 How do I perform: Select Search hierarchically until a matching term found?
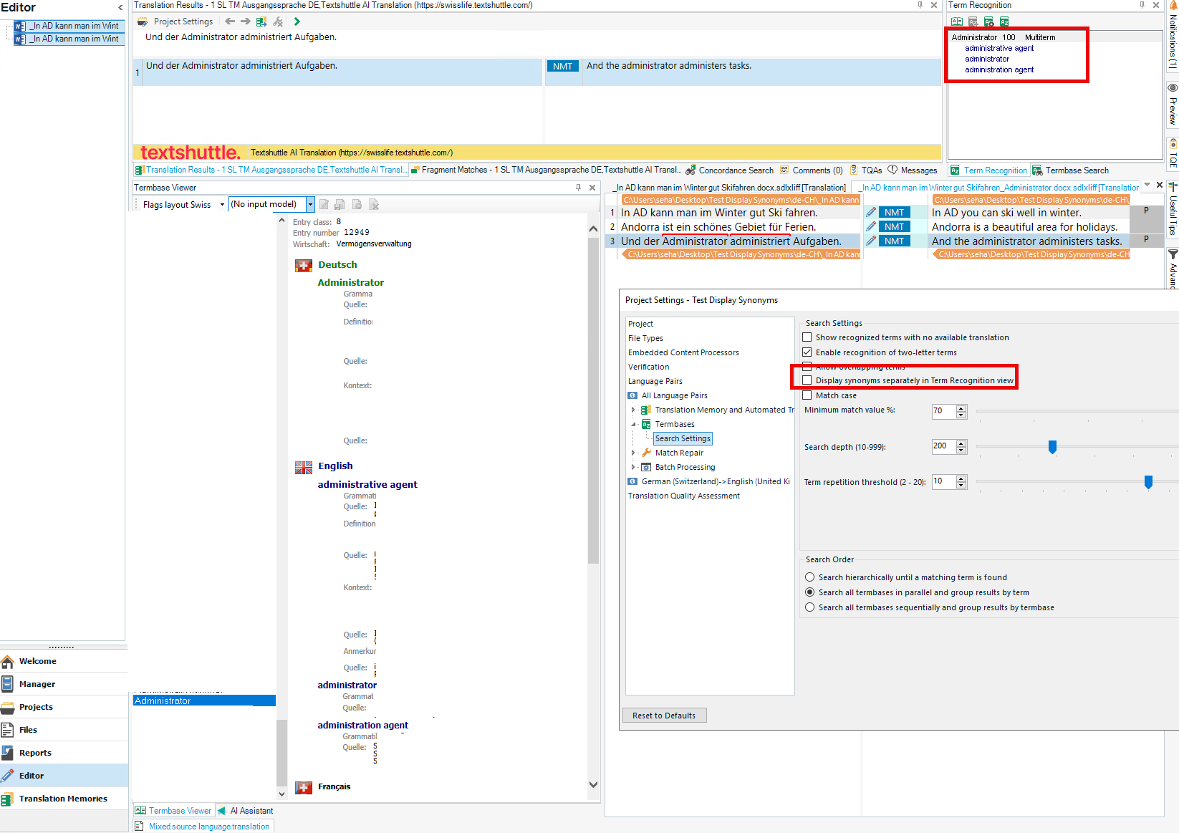pos(810,577)
